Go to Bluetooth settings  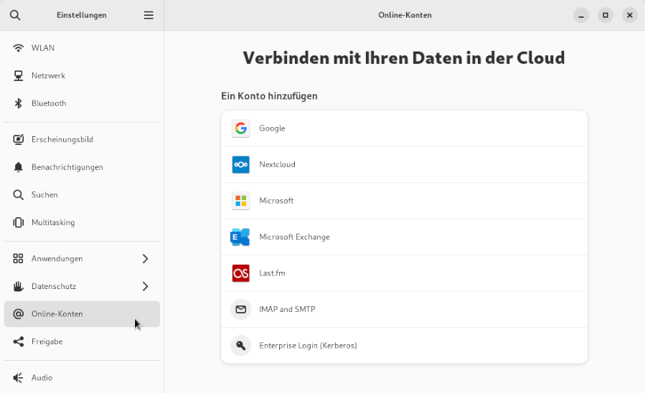[x=82, y=103]
